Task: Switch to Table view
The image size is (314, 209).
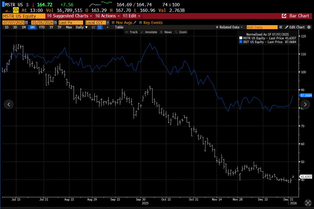Action: coord(119,27)
